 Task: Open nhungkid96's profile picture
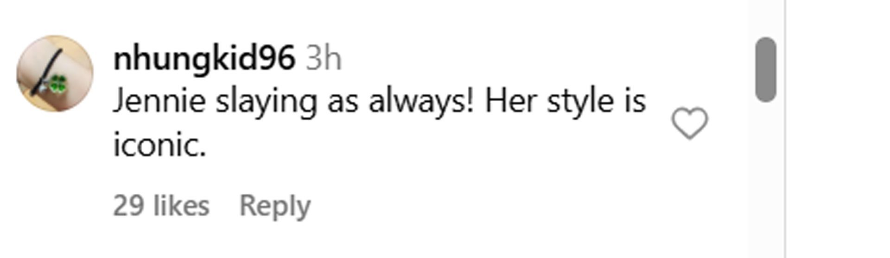tap(55, 74)
